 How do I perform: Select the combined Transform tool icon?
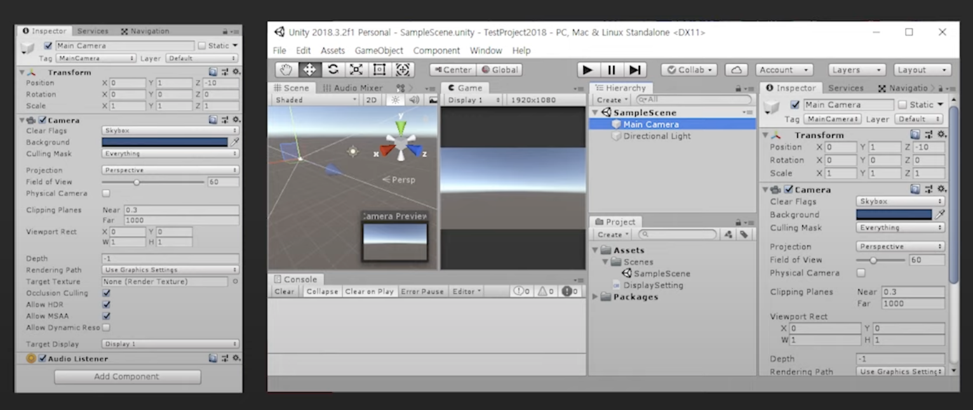[x=403, y=70]
